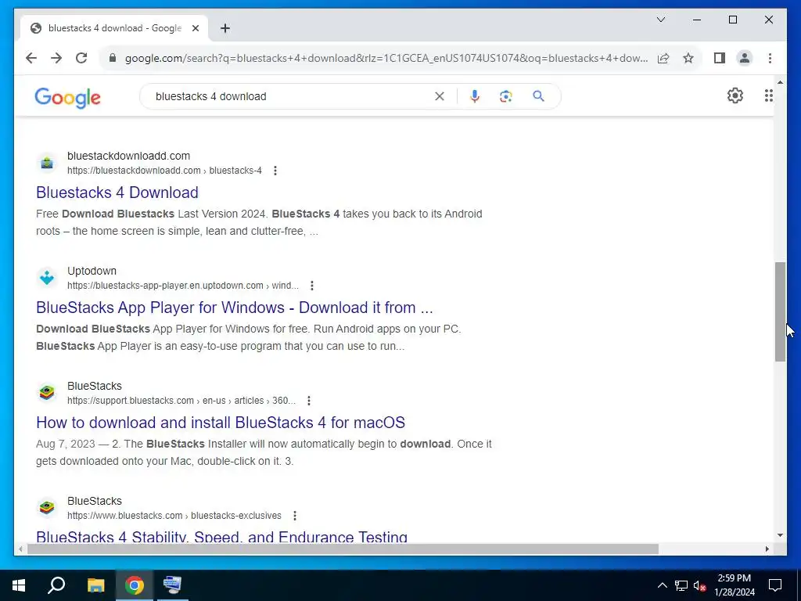This screenshot has height=601, width=801.
Task: Open more options for Uptodown result
Action: [312, 286]
